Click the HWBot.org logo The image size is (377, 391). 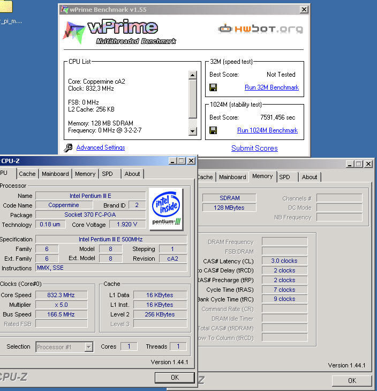click(x=260, y=28)
